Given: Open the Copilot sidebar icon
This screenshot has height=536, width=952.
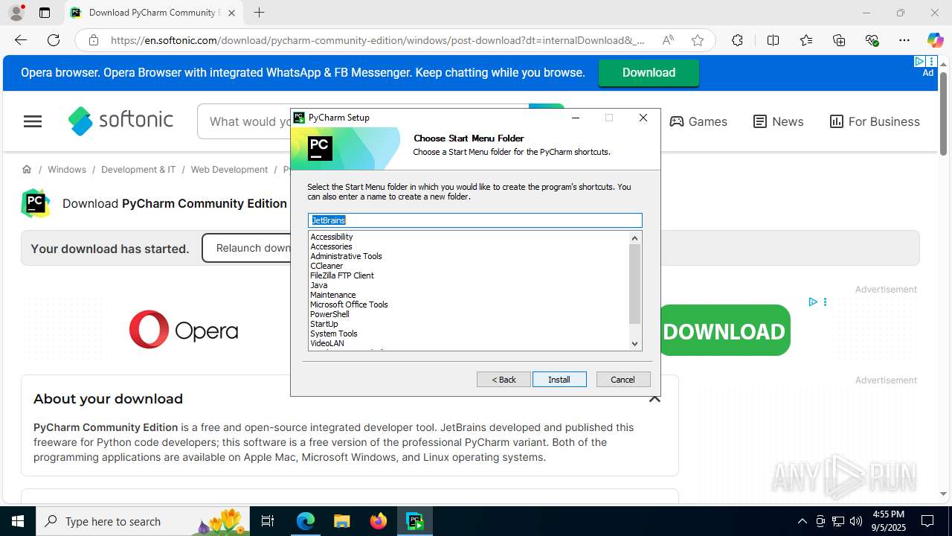Looking at the screenshot, I should point(935,40).
